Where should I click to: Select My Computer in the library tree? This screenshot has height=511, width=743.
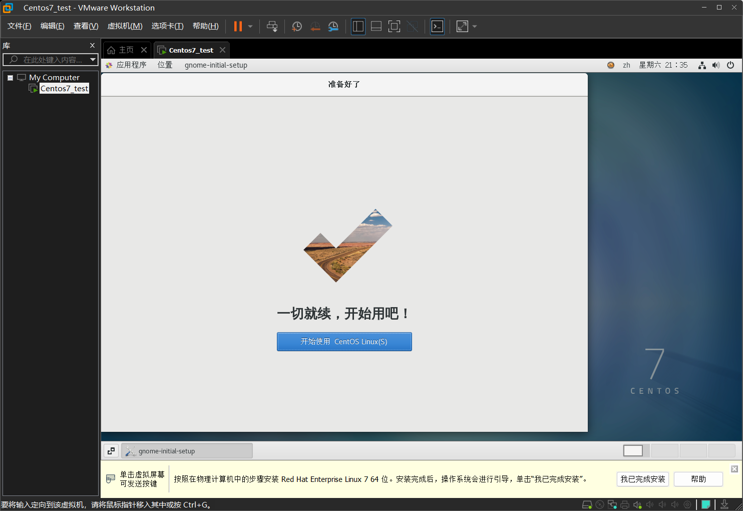pos(54,78)
